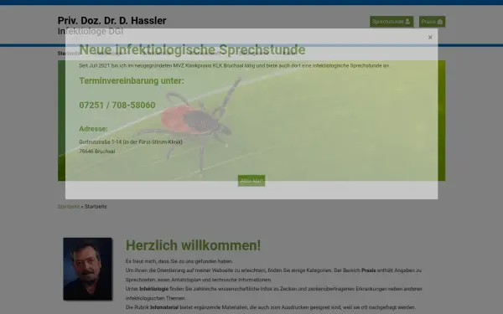Viewport: 503px width, 314px height.
Task: Click the green confirm button in the popup
Action: click(x=251, y=181)
